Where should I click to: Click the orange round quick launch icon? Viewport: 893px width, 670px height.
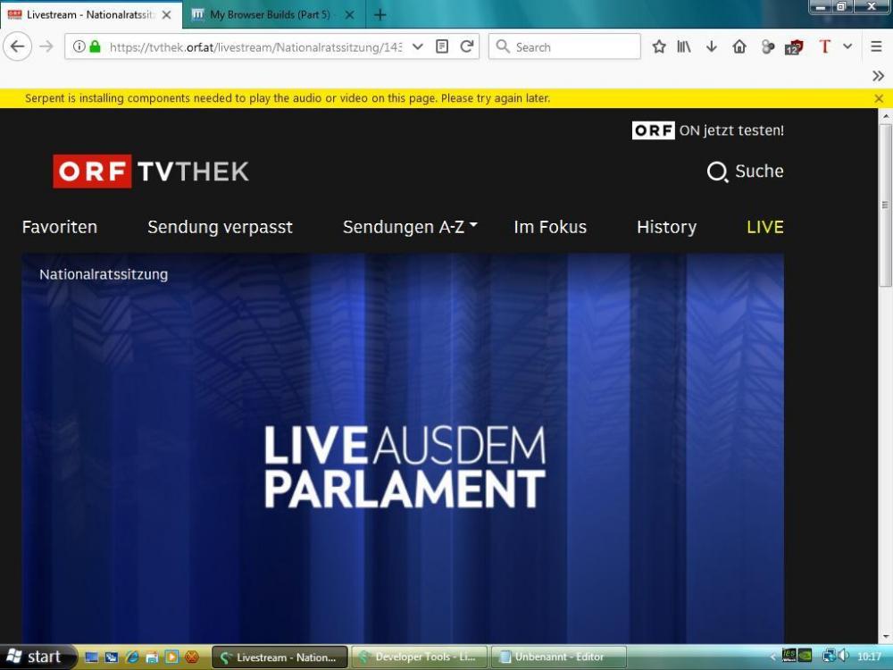tap(192, 657)
